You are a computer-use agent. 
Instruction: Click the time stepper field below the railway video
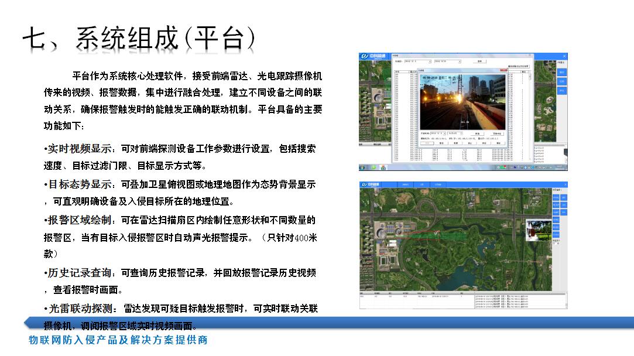point(455,133)
